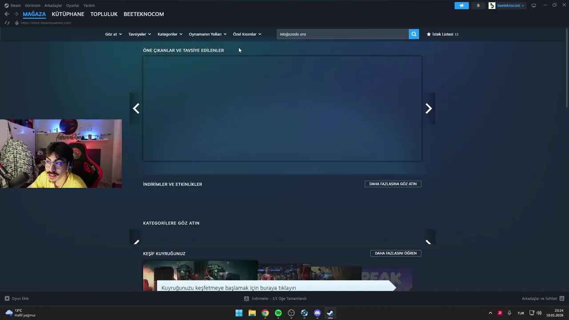Viewport: 569px width, 320px height.
Task: Switch to Big Picture mode icon
Action: coord(534,5)
